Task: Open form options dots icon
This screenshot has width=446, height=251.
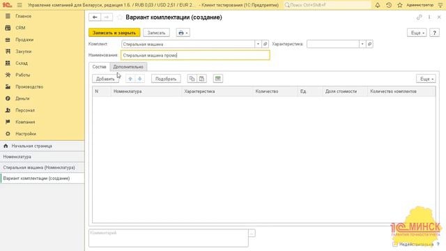Action: (429, 17)
